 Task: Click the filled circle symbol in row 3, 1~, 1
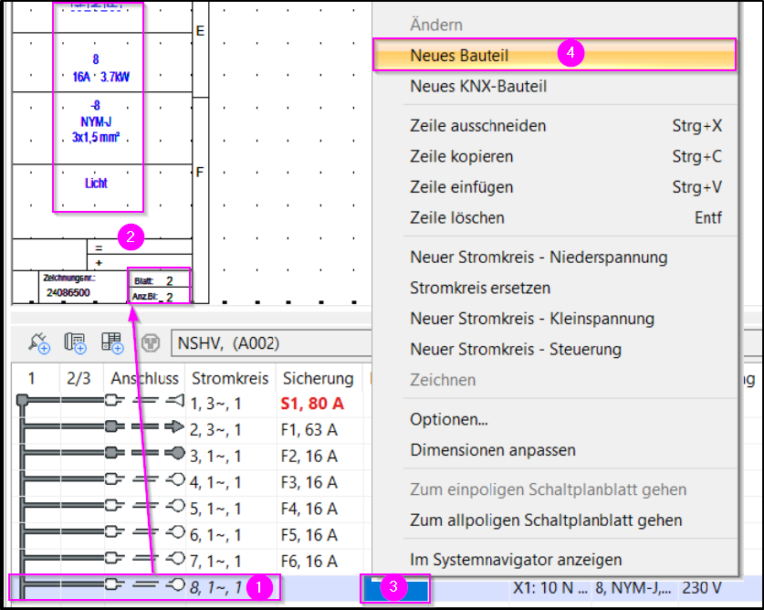click(175, 454)
